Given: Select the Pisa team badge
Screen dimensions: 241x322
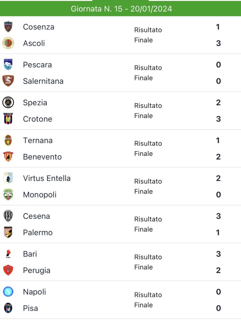Looking at the screenshot, I should pyautogui.click(x=8, y=308).
